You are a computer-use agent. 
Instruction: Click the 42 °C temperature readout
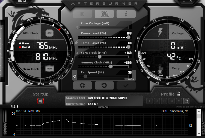point(174,57)
